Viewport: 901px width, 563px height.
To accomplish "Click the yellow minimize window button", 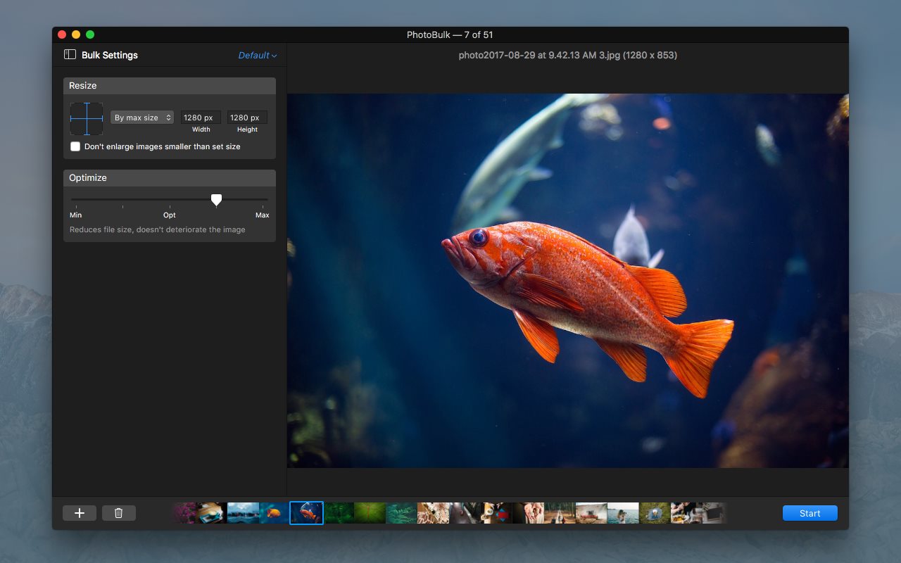I will point(76,34).
